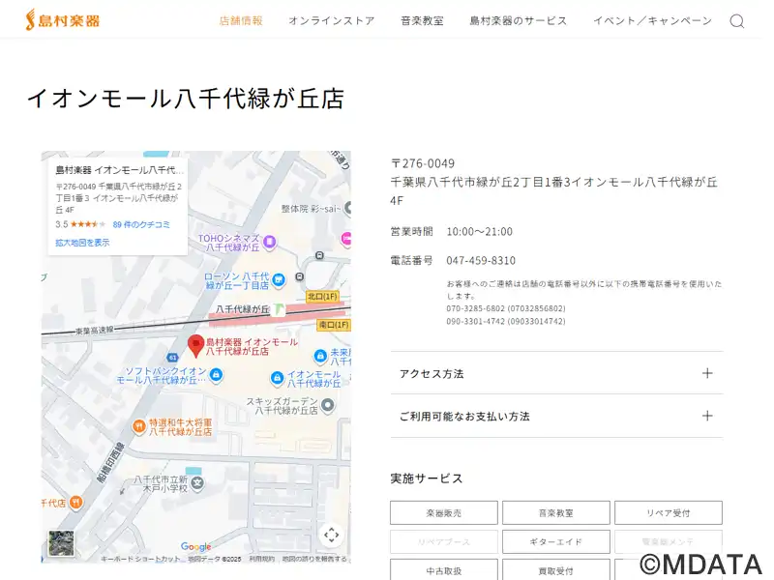Click the SoftBank shop map marker
This screenshot has height=580, width=774.
click(215, 374)
